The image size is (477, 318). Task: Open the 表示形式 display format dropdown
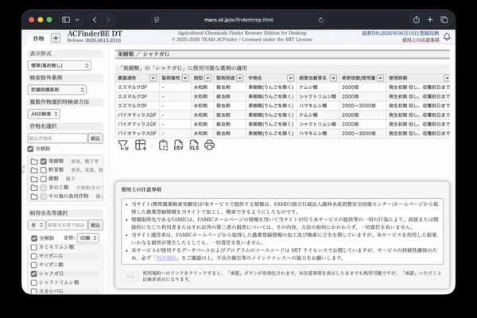60,65
